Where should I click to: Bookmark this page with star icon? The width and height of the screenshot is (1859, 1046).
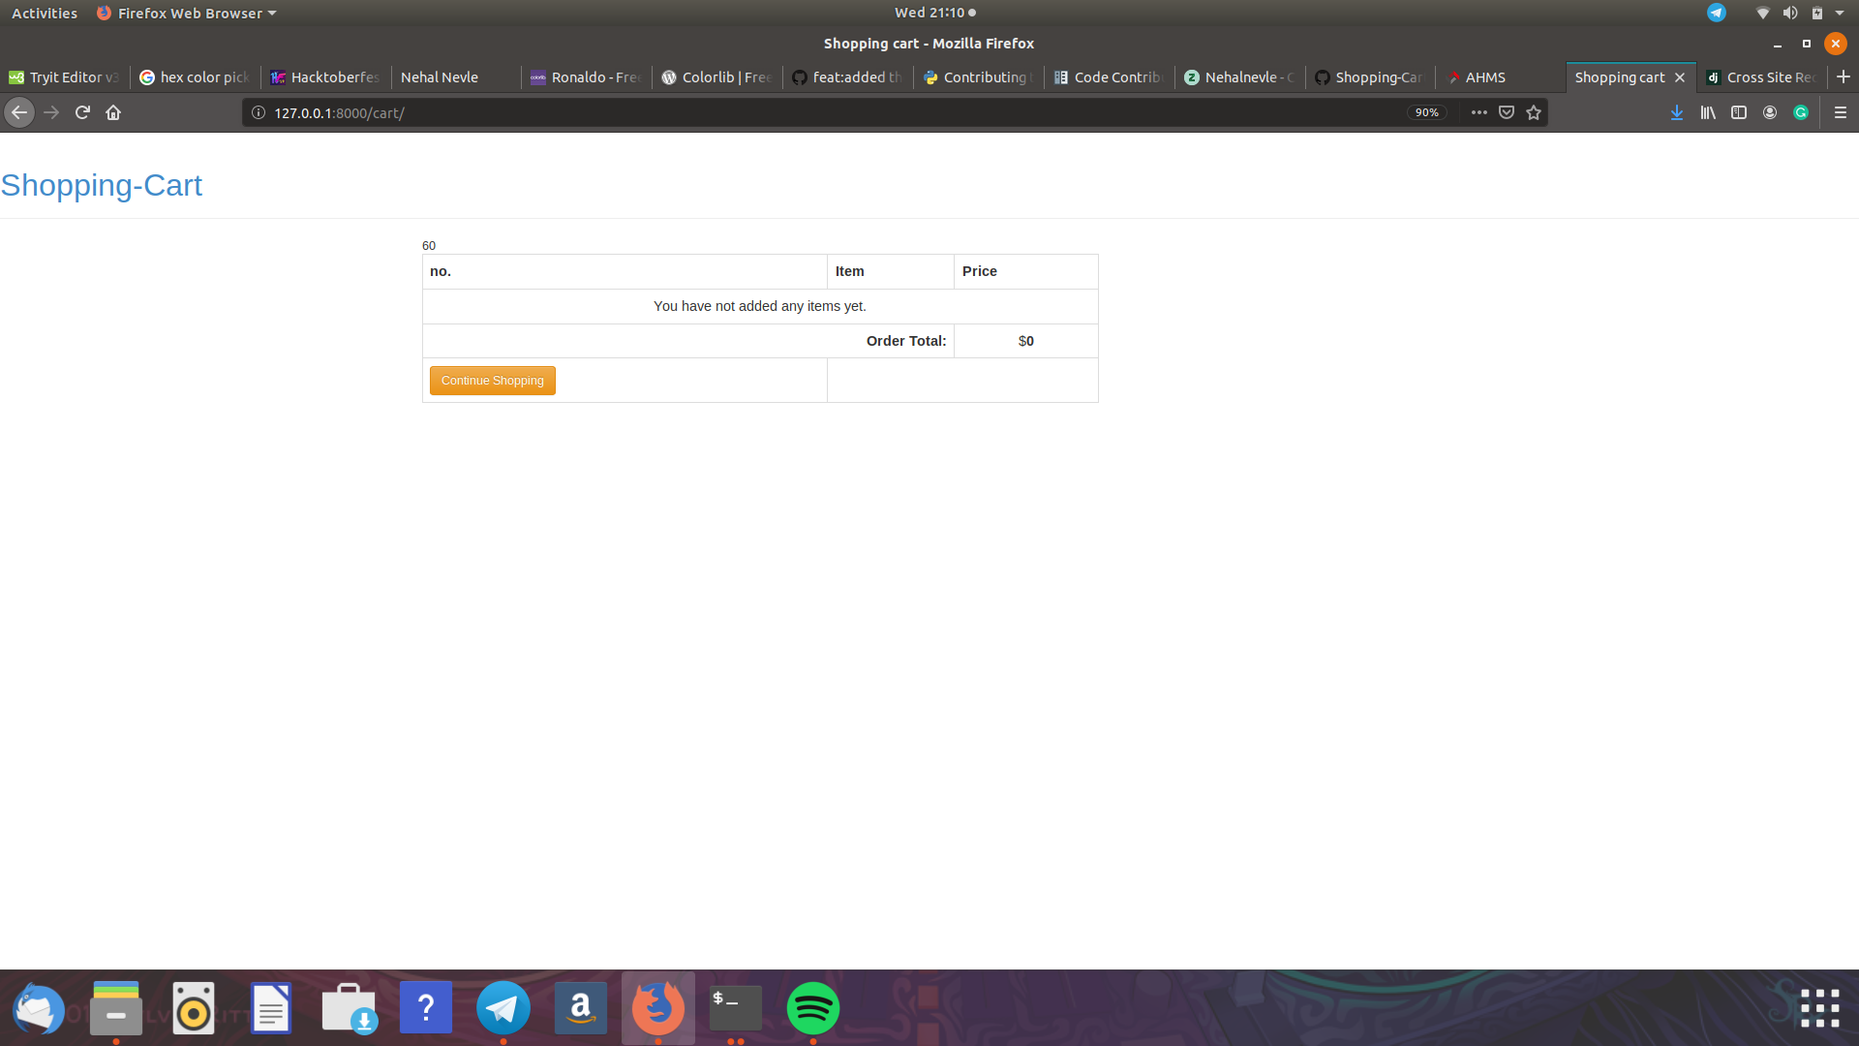[x=1534, y=112]
